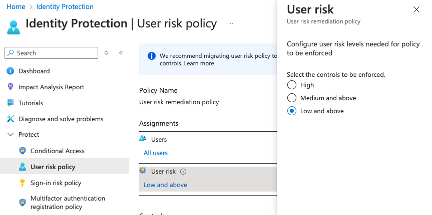The height and width of the screenshot is (215, 432).
Task: Select the High risk level radio button
Action: 292,85
